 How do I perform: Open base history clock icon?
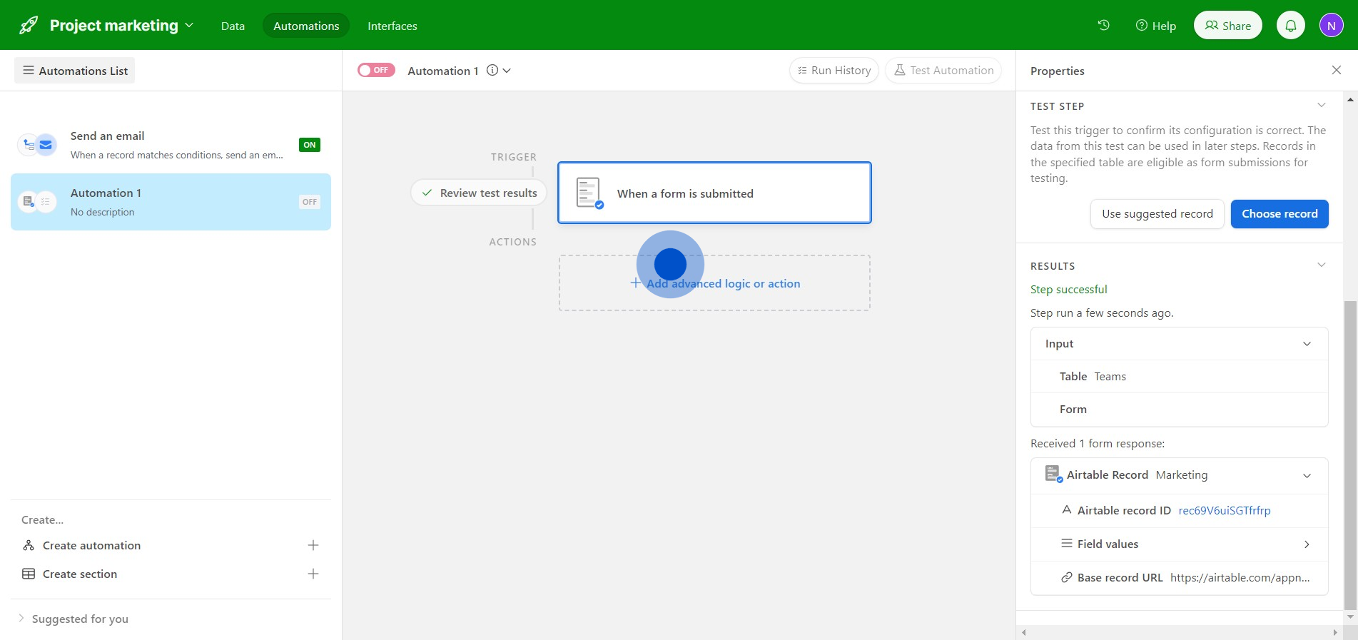point(1103,26)
